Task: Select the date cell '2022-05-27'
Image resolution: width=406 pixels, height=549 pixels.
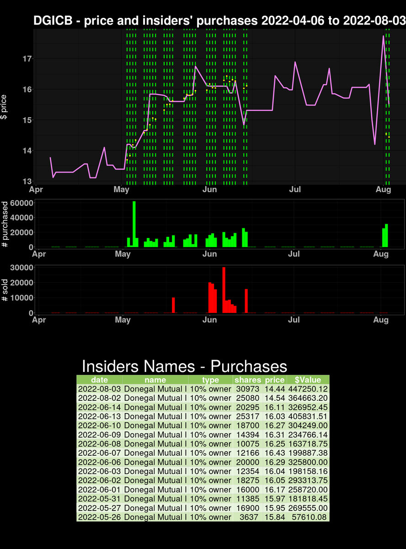Action: click(x=100, y=508)
